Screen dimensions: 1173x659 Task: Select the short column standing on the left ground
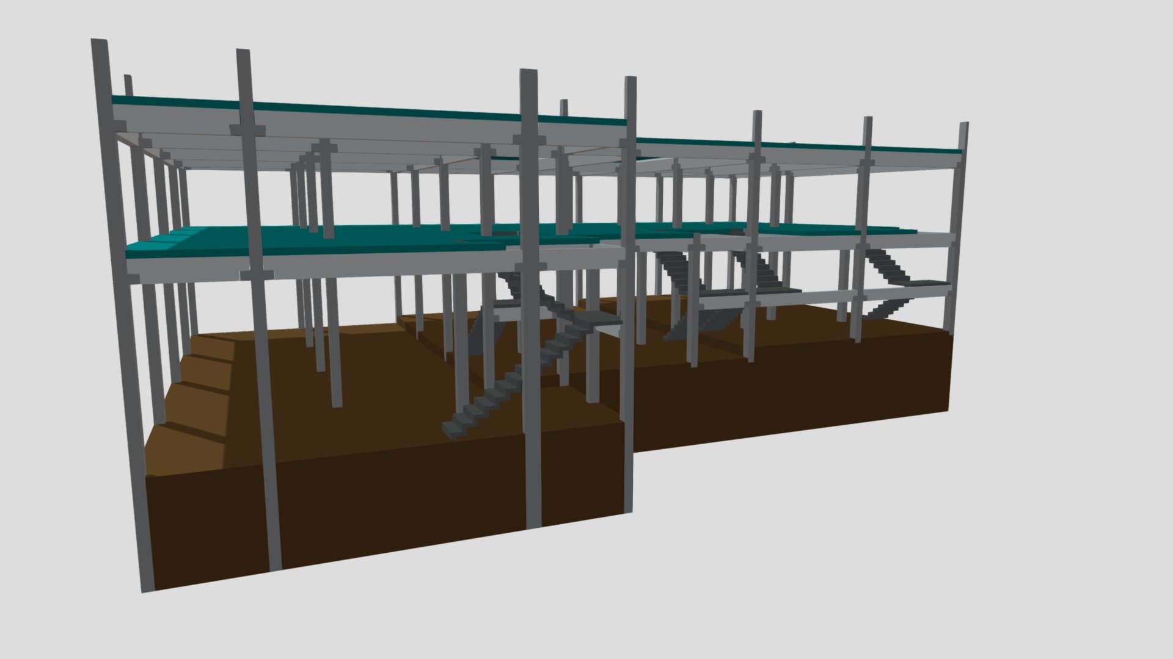[x=333, y=342]
